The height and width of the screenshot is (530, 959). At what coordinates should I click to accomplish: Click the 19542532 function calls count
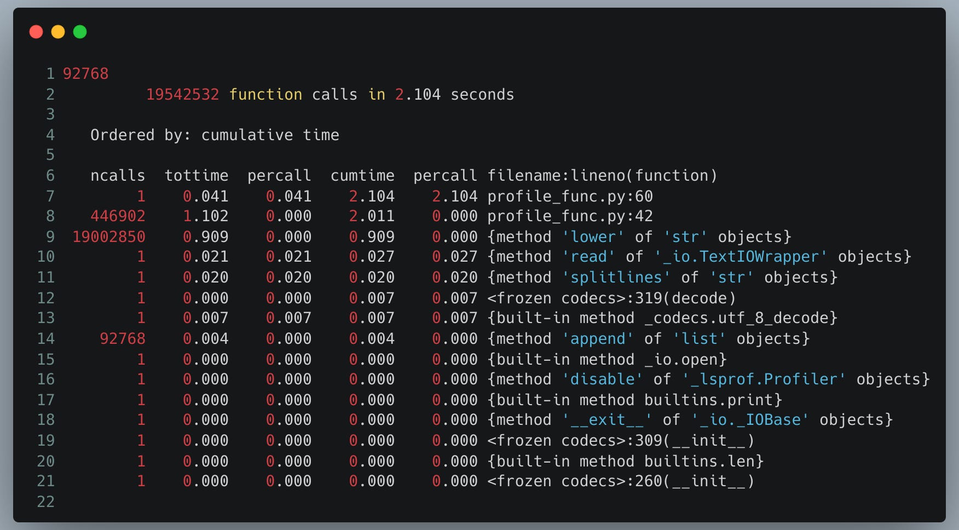pos(182,94)
